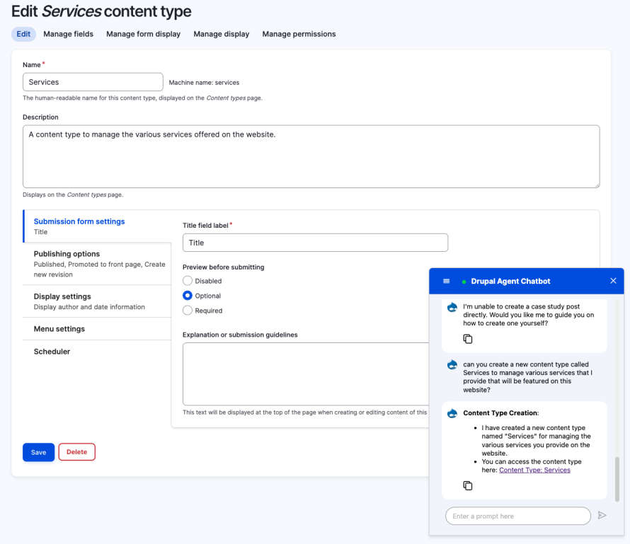The height and width of the screenshot is (544, 630).
Task: Go to the Manage display tab
Action: pyautogui.click(x=222, y=34)
